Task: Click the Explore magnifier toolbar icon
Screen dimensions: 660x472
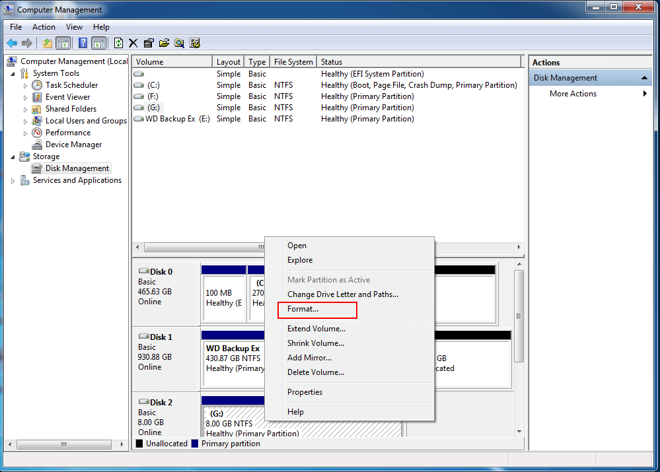Action: coord(179,43)
